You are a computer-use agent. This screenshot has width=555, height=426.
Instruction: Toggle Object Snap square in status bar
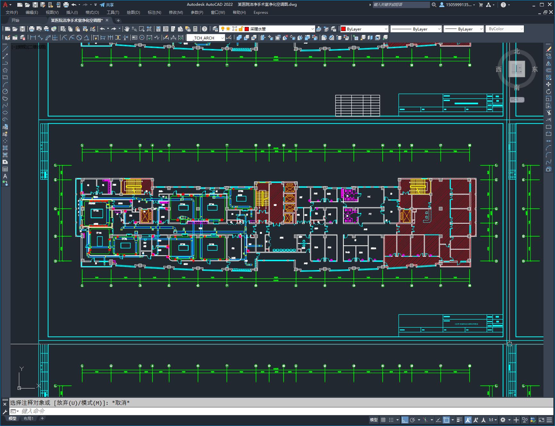coord(446,420)
